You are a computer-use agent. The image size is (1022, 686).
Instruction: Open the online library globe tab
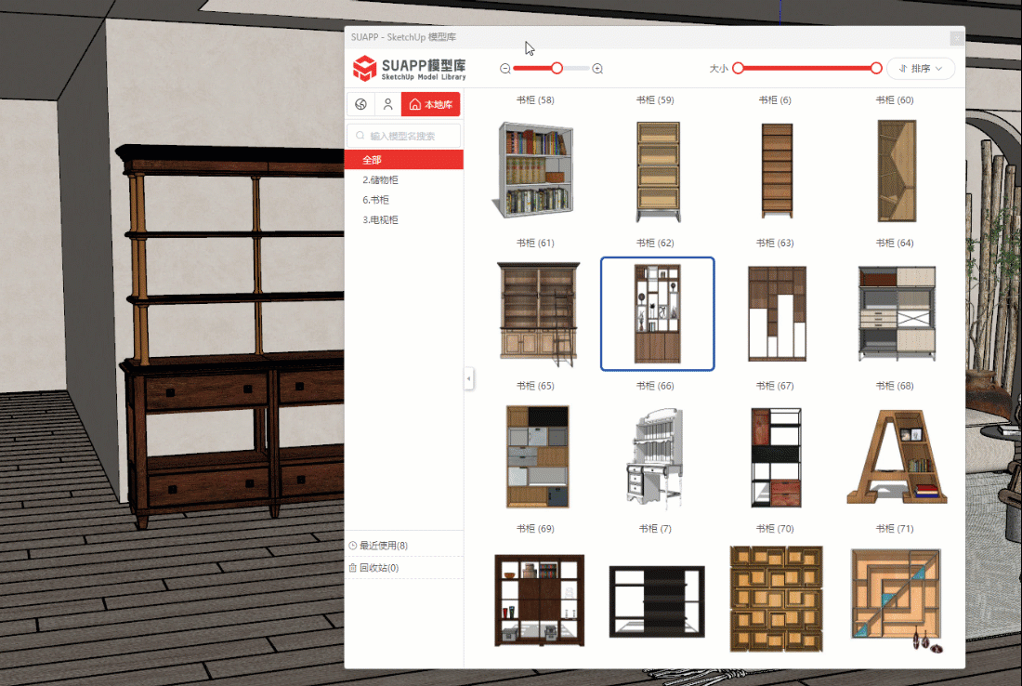click(x=360, y=104)
